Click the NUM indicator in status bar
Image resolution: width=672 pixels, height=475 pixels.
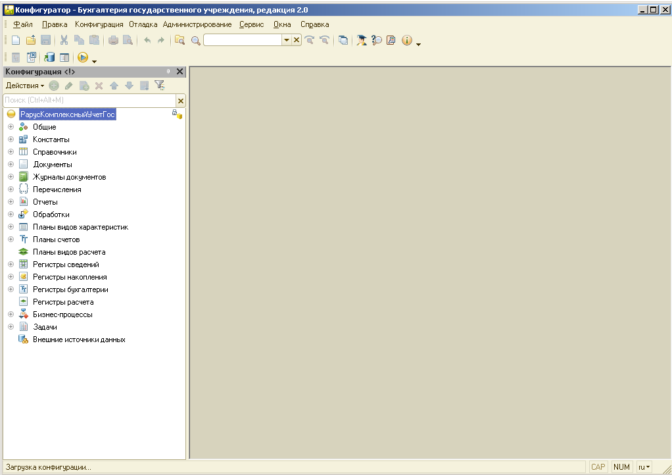pos(621,467)
